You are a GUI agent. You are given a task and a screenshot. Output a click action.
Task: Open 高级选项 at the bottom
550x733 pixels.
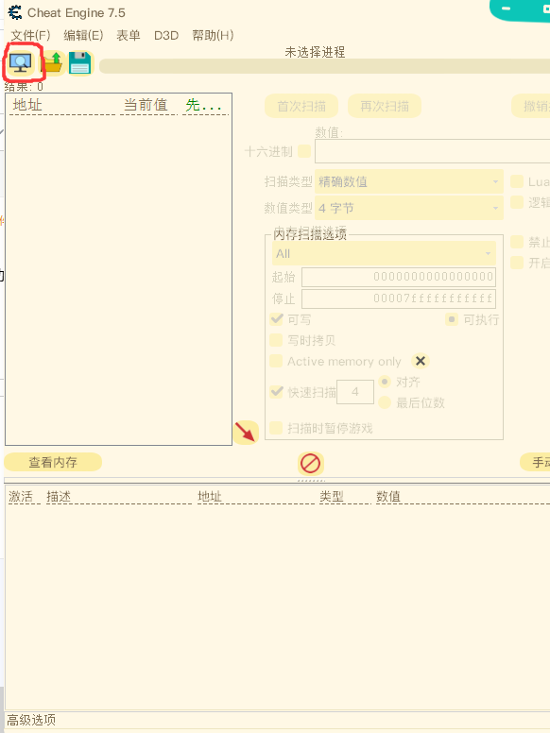(31, 720)
